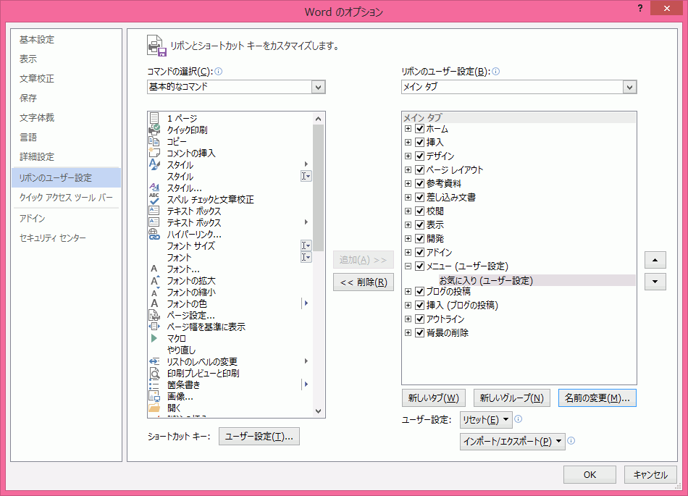
Task: Click the フォントの色 icon
Action: pyautogui.click(x=154, y=303)
